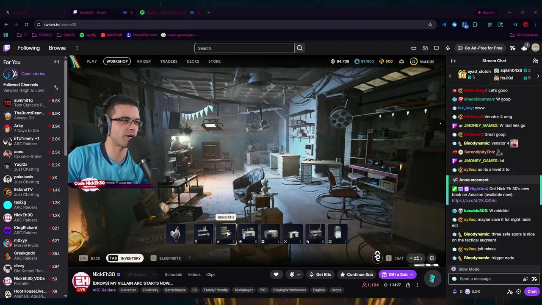This screenshot has width=542, height=305.
Task: Click the 7TV icon in the top bar
Action: coord(513,48)
